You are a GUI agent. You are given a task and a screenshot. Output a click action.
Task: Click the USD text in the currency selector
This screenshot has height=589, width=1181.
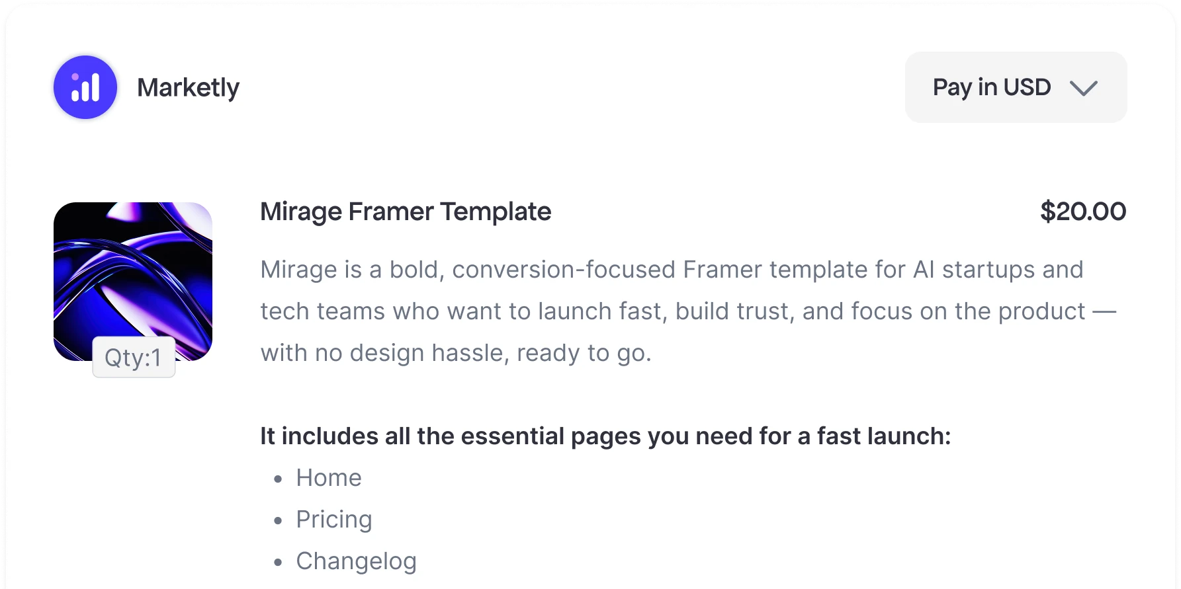1027,87
